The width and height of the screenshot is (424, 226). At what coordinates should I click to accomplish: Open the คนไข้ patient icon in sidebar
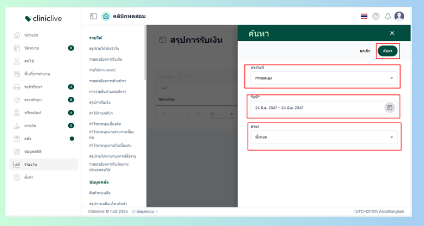(x=17, y=61)
